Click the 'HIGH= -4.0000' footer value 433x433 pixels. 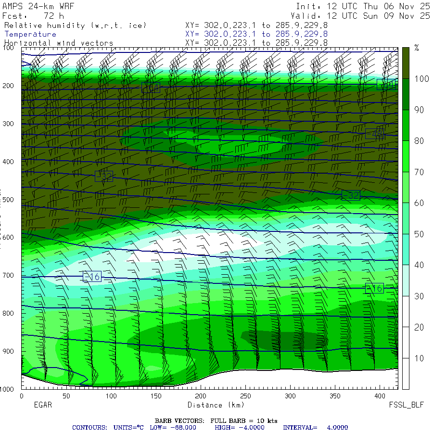(240, 428)
